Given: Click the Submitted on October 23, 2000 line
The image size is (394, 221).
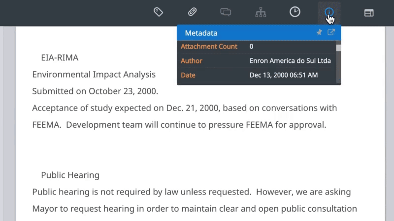Looking at the screenshot, I should coord(95,91).
